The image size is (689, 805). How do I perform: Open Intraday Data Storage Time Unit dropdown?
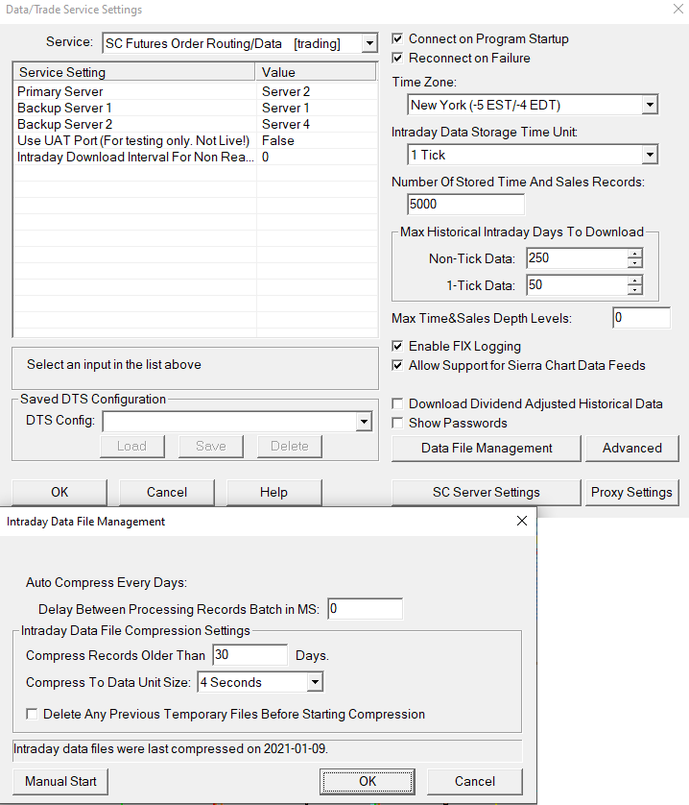tap(650, 155)
